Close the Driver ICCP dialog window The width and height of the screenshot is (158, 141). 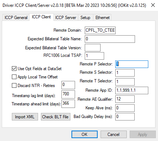pyautogui.click(x=153, y=5)
